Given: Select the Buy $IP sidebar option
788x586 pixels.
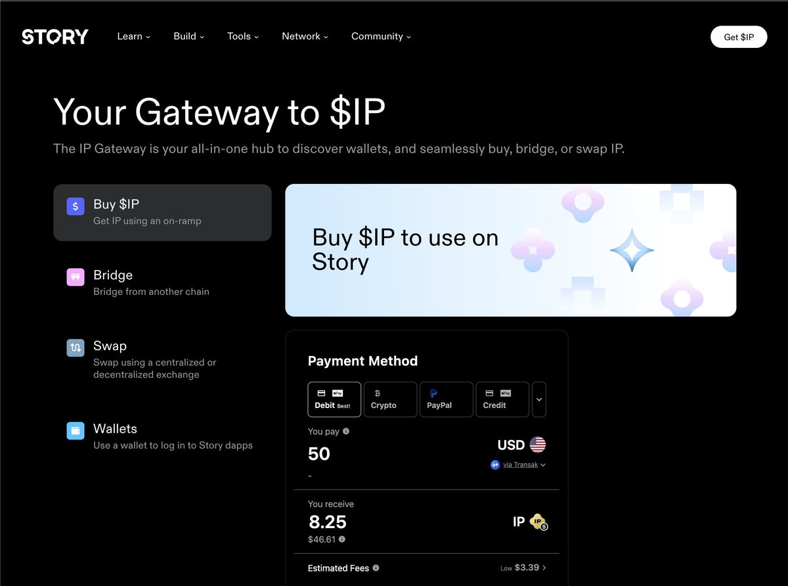Looking at the screenshot, I should (x=162, y=212).
